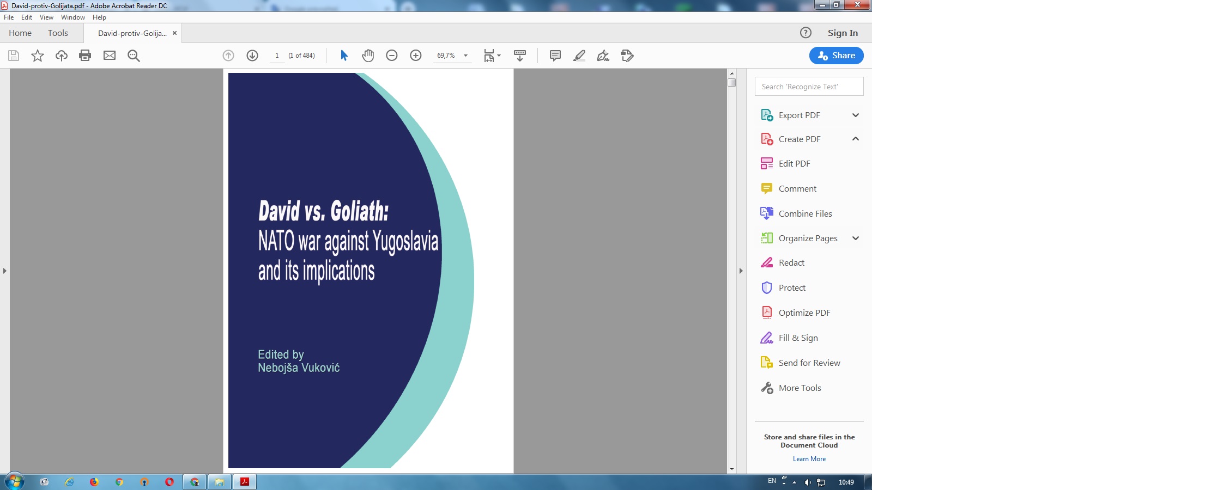The image size is (1211, 490).
Task: Switch to the Tools tab
Action: [58, 33]
